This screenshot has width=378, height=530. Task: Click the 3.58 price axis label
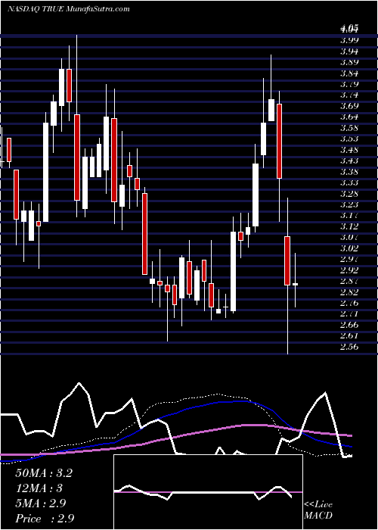point(349,128)
